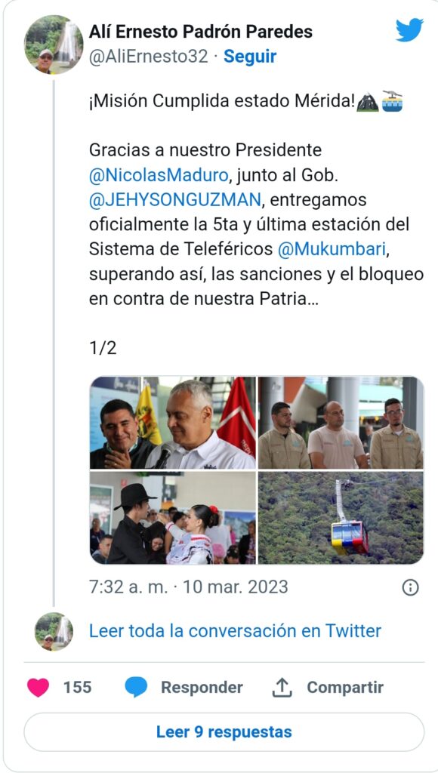Click the share upload arrow icon

[282, 687]
